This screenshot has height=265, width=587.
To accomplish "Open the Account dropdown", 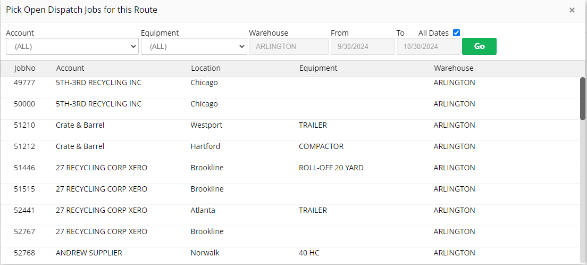I will click(72, 46).
